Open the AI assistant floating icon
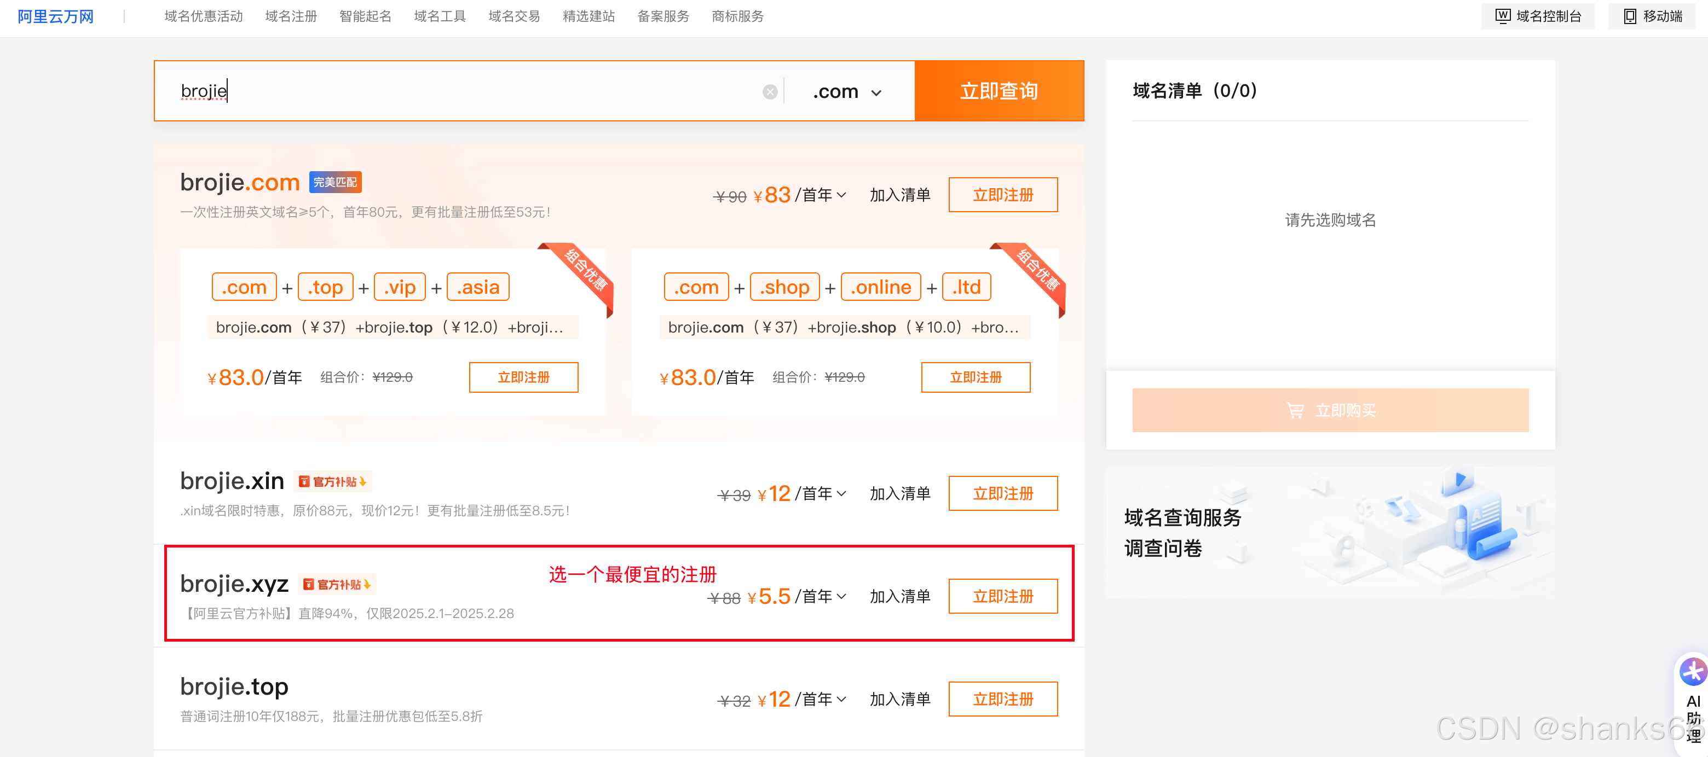1708x757 pixels. click(1693, 673)
